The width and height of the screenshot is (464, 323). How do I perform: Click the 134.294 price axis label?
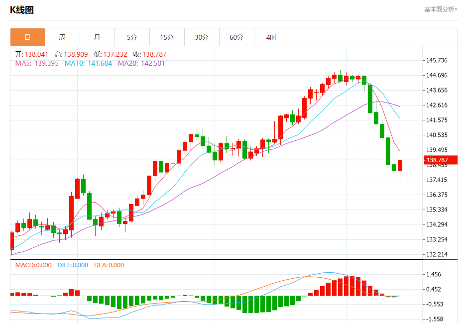tap(437, 224)
